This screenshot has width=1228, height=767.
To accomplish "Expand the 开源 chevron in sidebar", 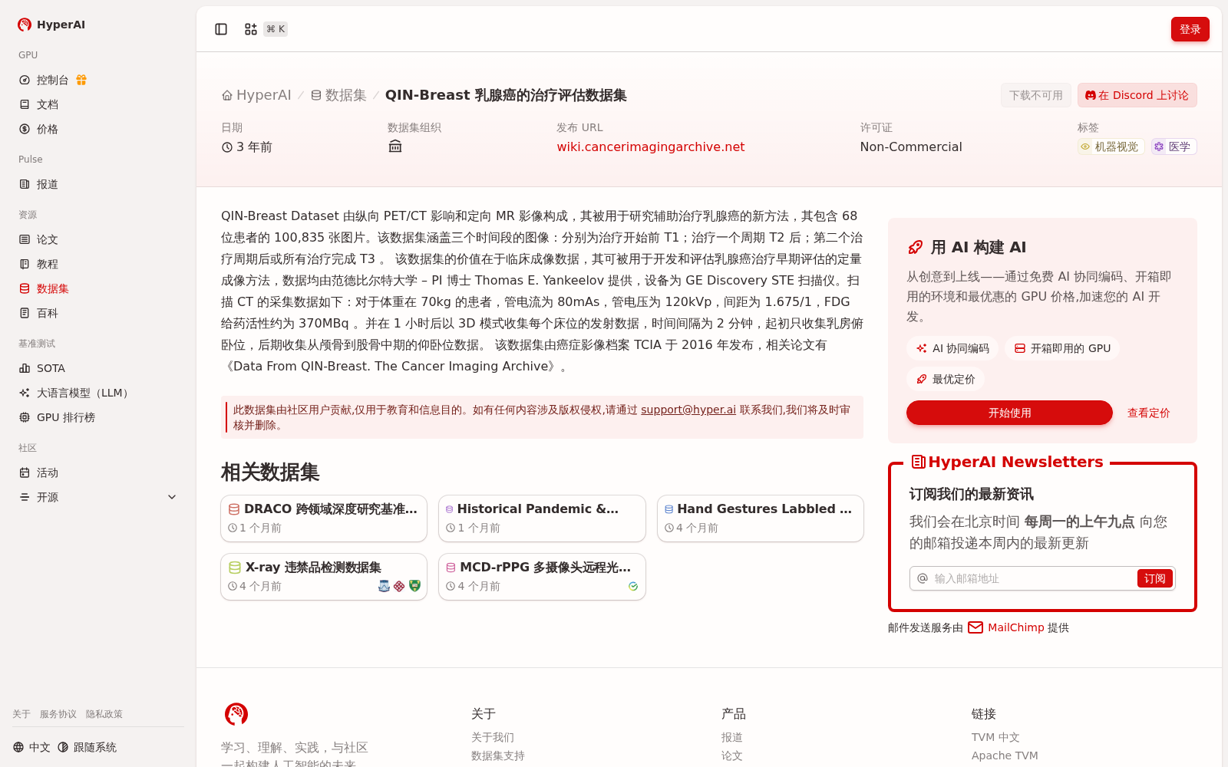I will (x=172, y=497).
